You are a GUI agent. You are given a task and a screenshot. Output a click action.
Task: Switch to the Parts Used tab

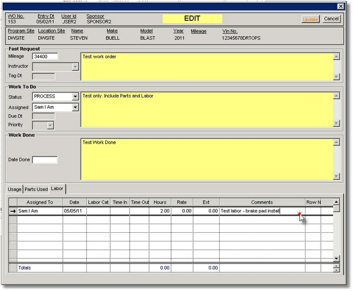pyautogui.click(x=36, y=189)
